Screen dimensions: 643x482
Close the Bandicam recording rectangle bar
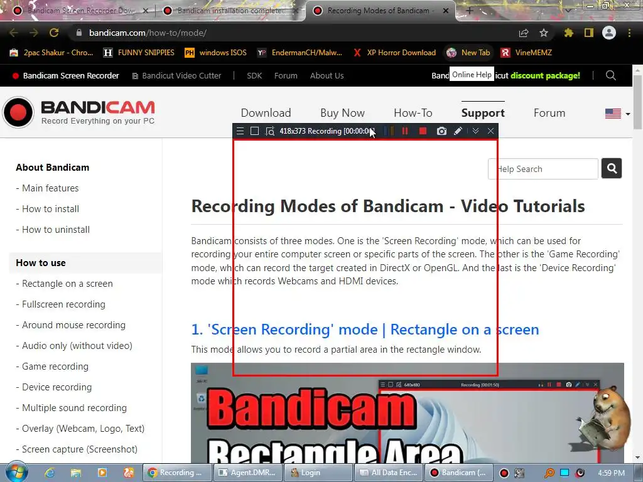(x=490, y=131)
